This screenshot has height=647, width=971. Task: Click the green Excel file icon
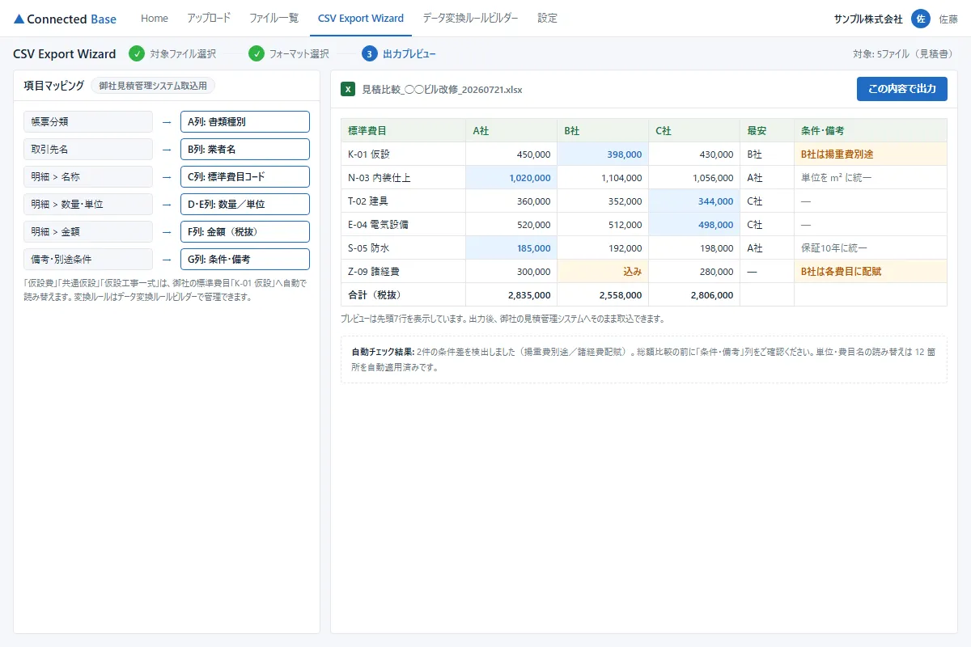tap(348, 89)
